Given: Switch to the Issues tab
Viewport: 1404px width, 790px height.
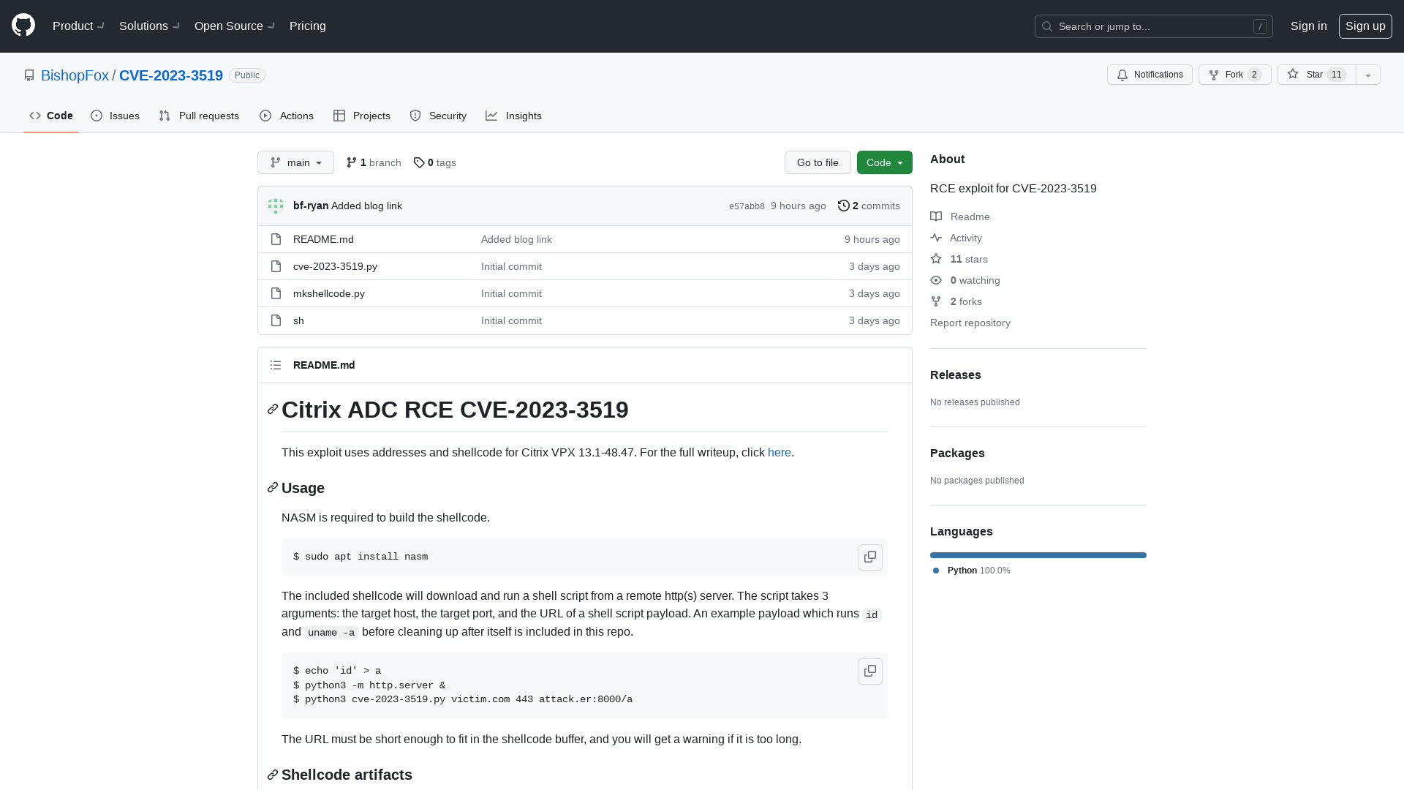Looking at the screenshot, I should tap(116, 116).
